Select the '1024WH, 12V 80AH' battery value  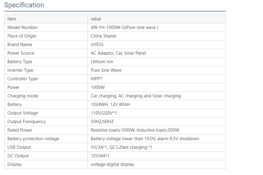click(110, 104)
